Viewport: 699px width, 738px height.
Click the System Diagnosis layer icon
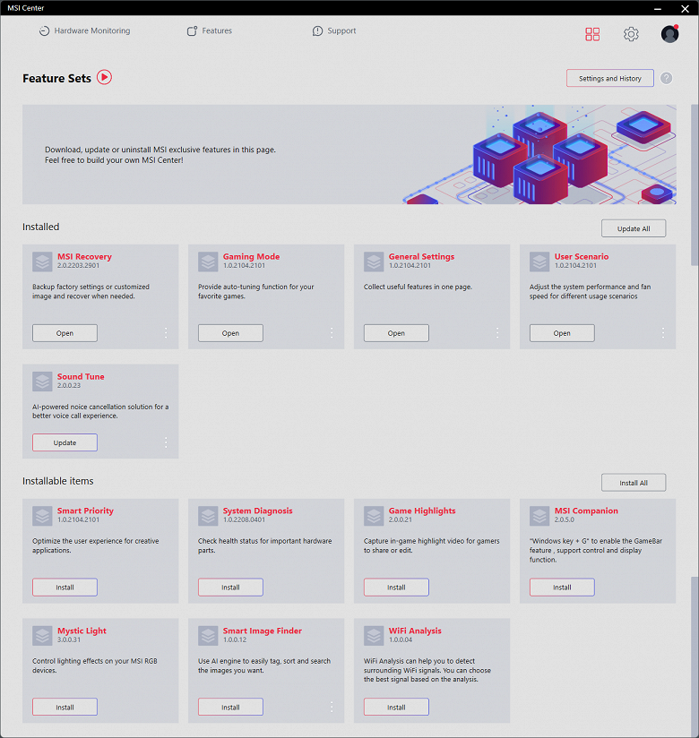(x=208, y=516)
